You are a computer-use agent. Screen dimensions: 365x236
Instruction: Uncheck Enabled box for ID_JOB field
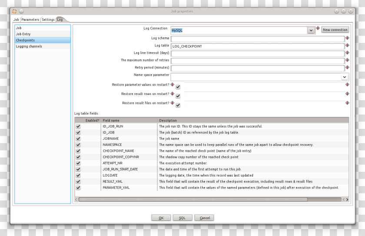point(78,132)
